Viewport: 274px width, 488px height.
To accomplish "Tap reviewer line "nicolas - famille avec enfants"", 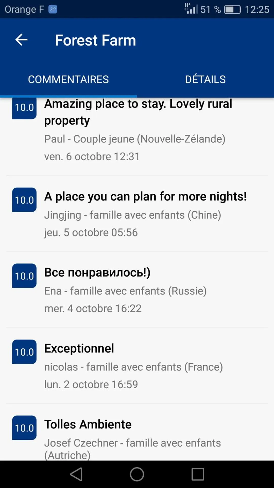I will 133,367.
